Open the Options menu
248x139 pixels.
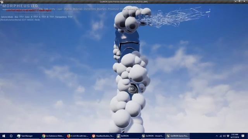point(131,9)
